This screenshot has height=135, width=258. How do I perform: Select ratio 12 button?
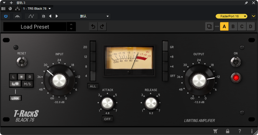pos(93,56)
